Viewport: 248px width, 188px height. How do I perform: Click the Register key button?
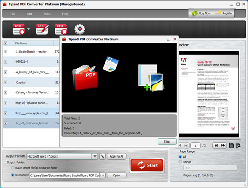tap(224, 13)
